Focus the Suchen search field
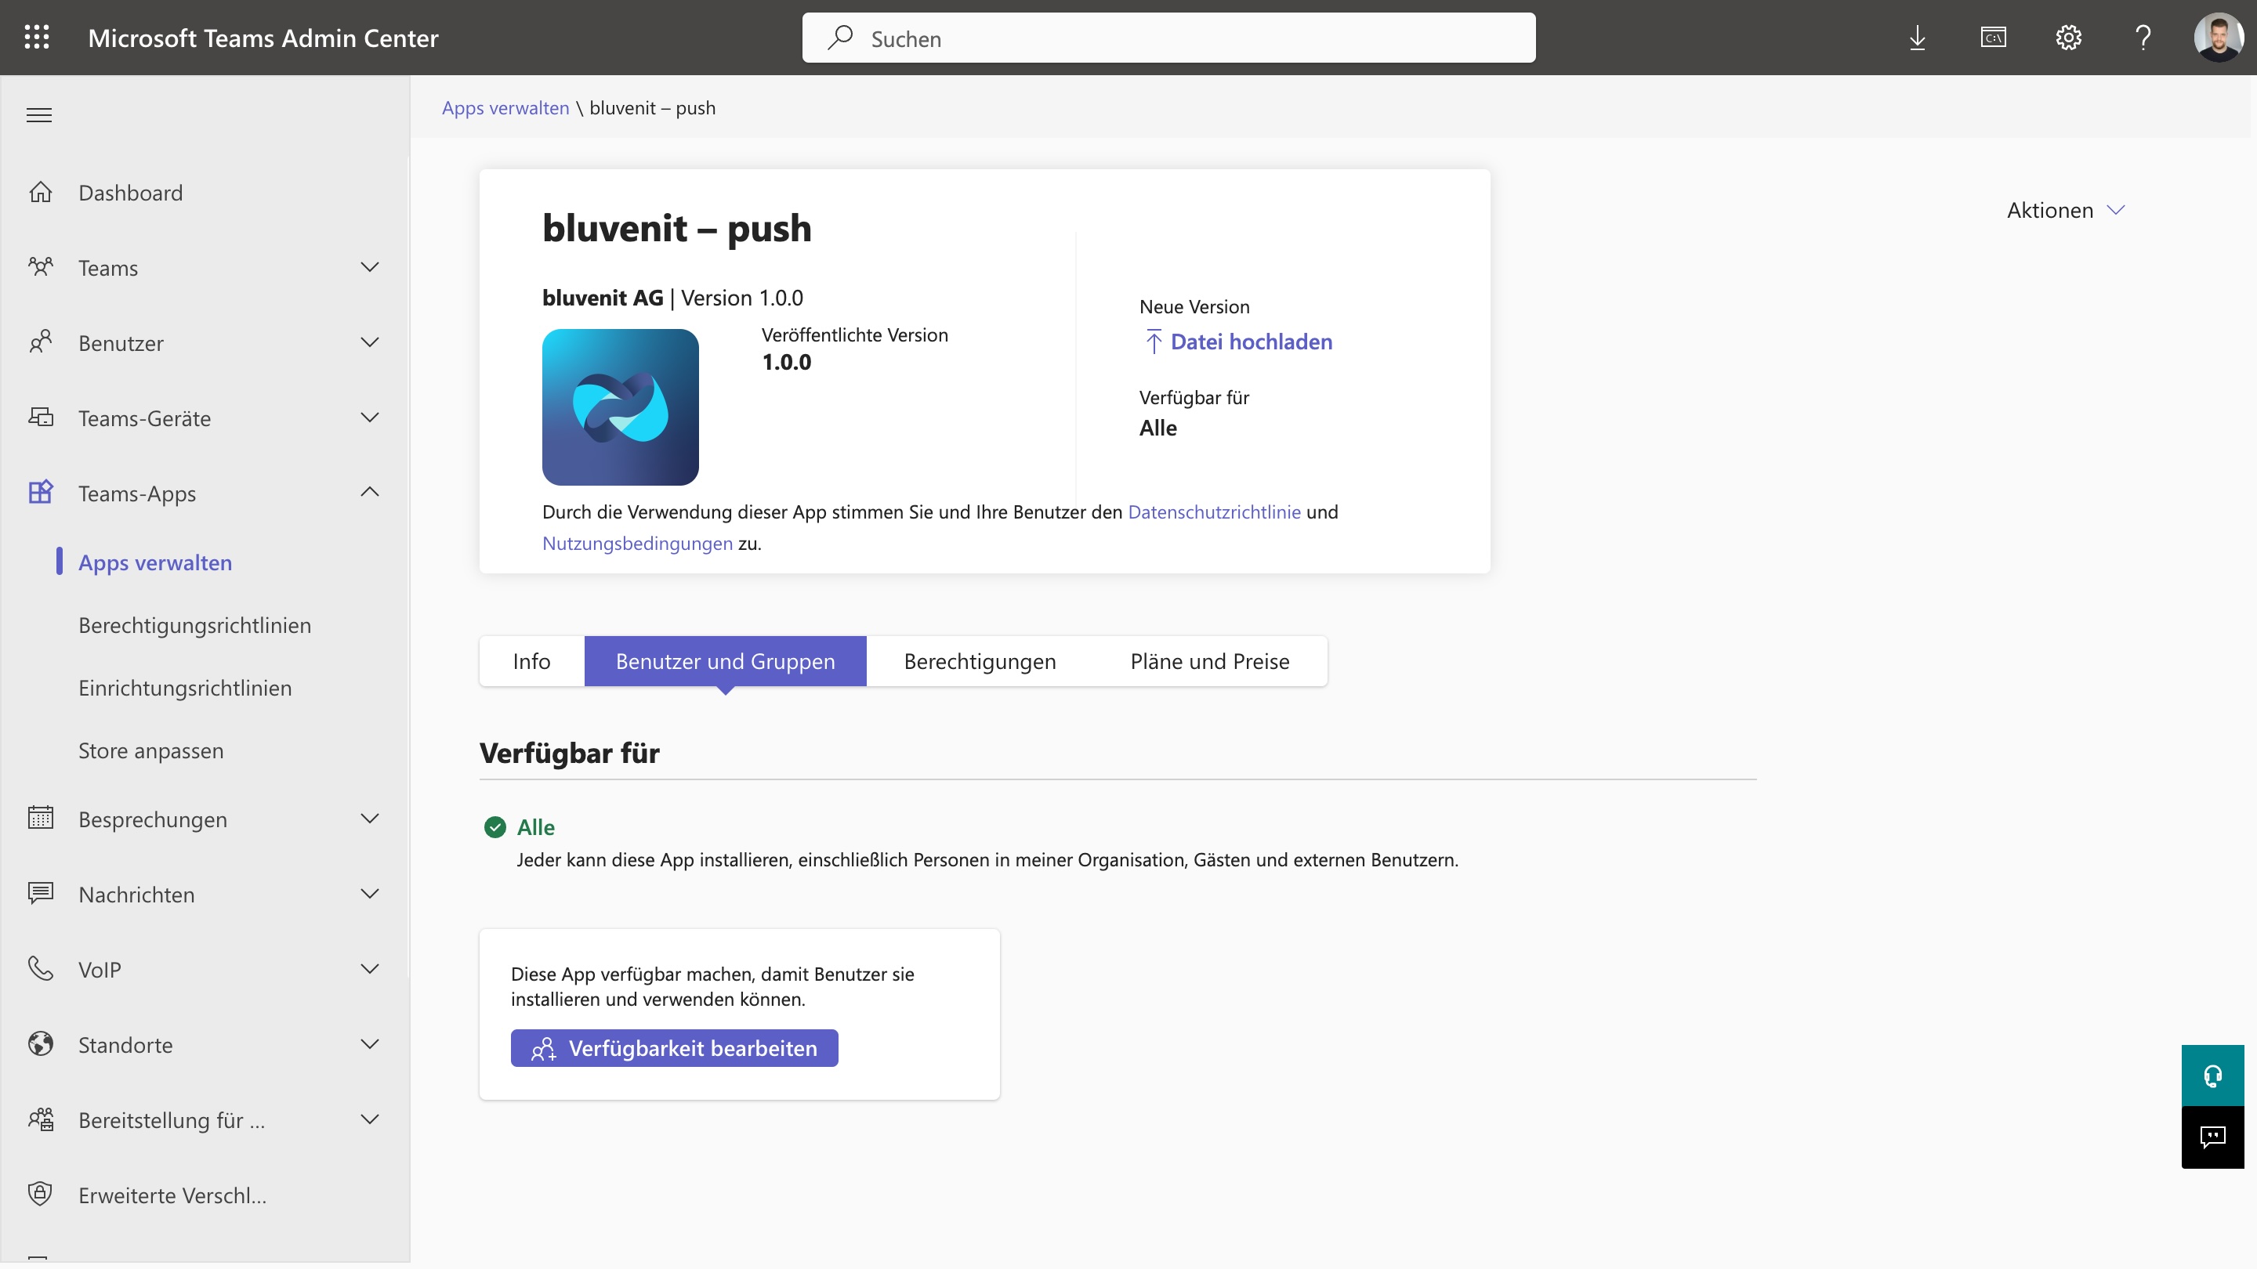 [1168, 38]
